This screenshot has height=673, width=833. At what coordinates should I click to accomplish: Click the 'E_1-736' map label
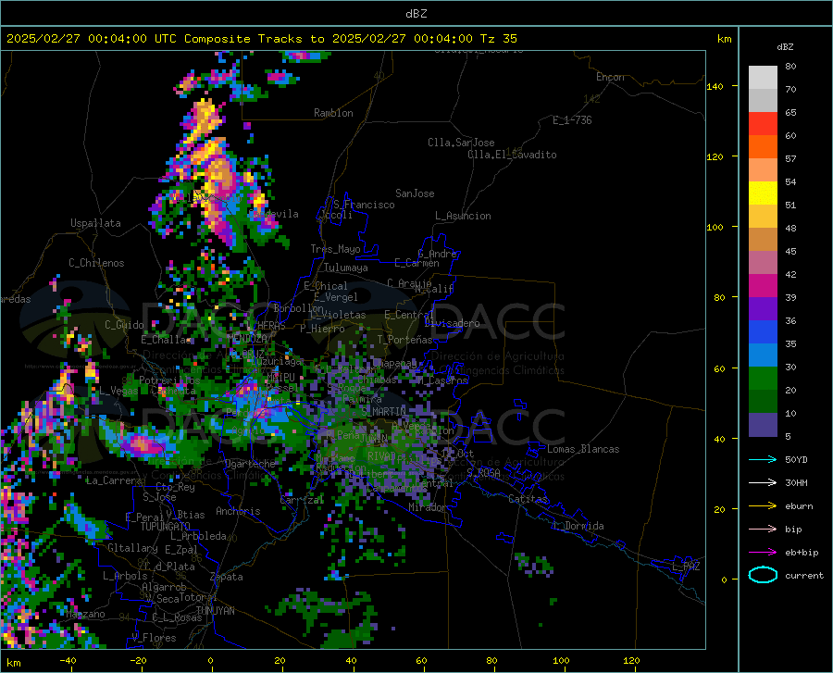click(572, 120)
